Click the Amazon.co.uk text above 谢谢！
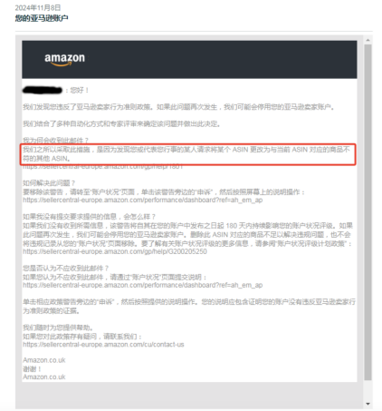 [44, 360]
